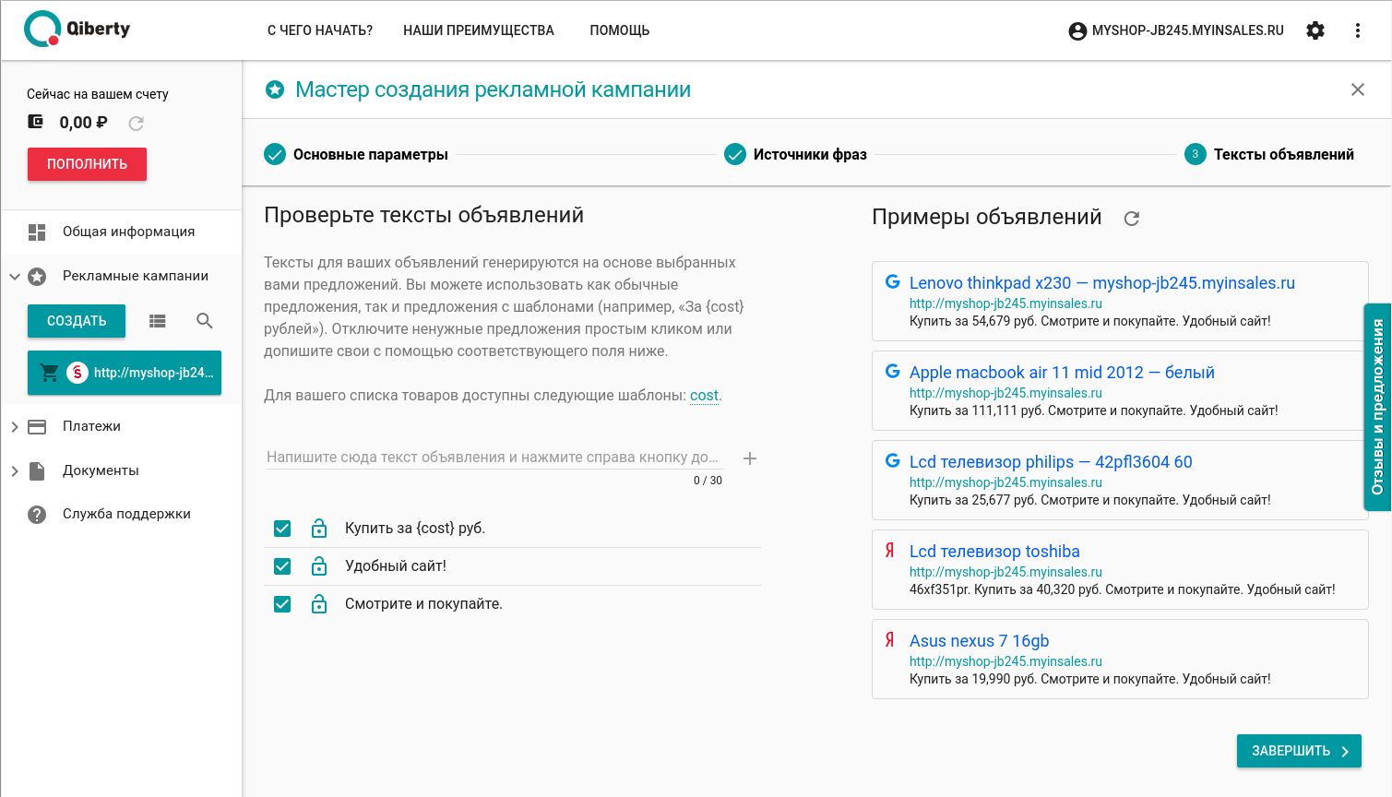Click the document icon for Документы

(37, 471)
